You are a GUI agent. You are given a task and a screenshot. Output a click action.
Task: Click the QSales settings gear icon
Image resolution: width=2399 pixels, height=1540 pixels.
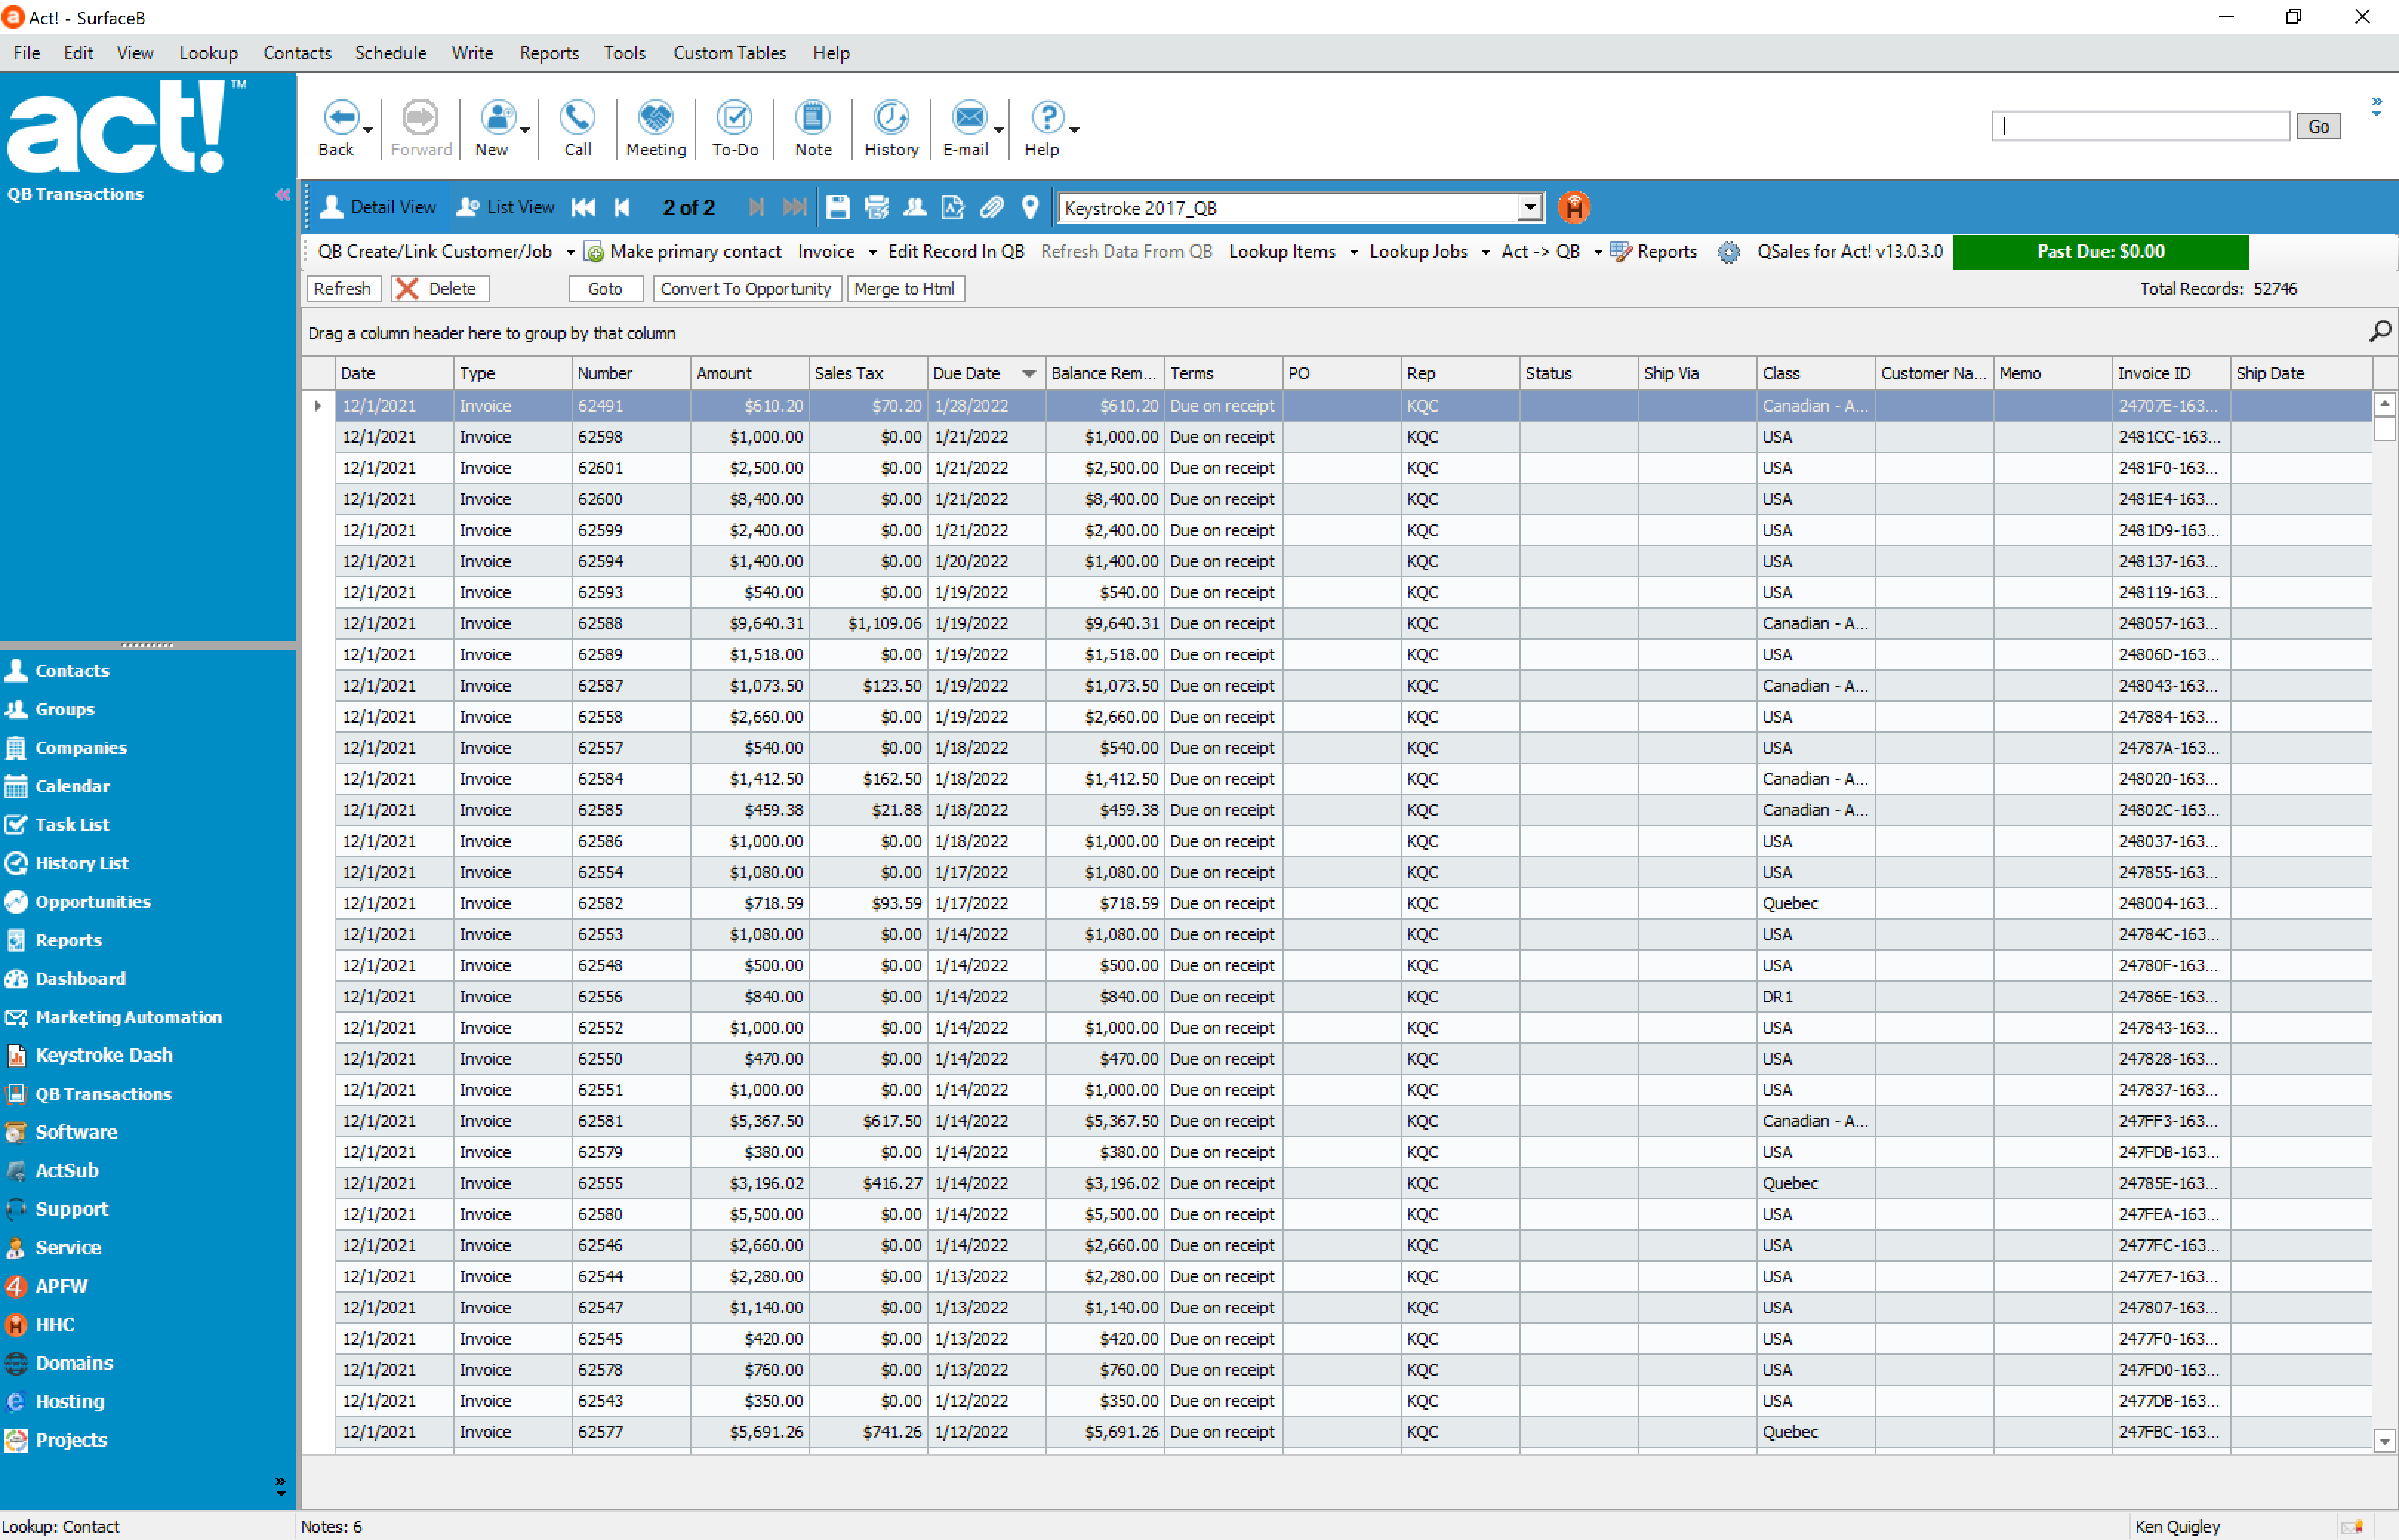pyautogui.click(x=1728, y=252)
